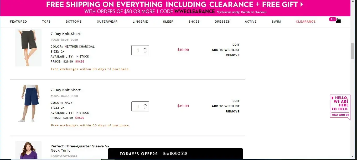Screen dimensions: 357x160
Task: Add Navy knit short to wishlist
Action: pyautogui.click(x=226, y=106)
